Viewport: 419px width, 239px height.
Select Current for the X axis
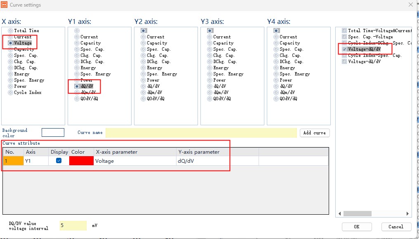pyautogui.click(x=10, y=37)
